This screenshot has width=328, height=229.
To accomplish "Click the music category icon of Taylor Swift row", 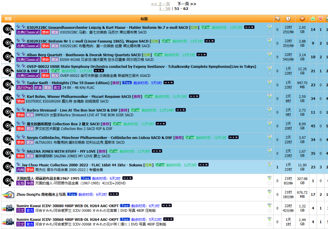I will 8,85.
